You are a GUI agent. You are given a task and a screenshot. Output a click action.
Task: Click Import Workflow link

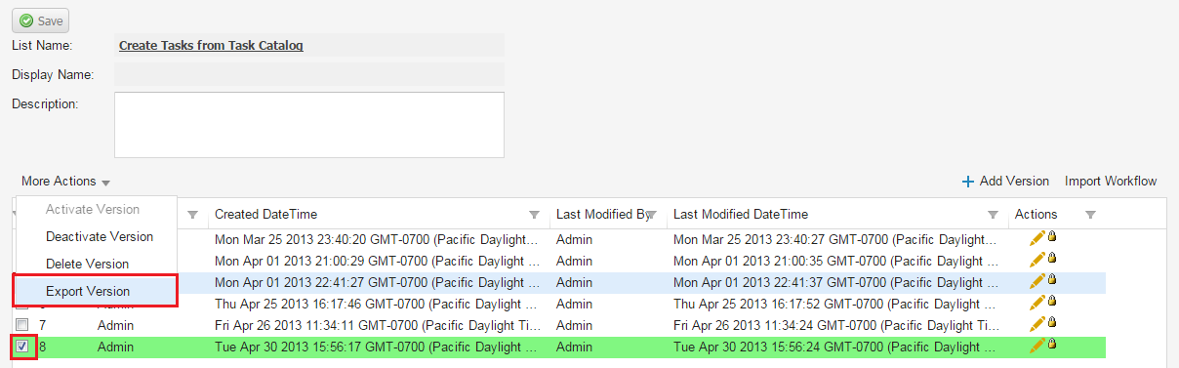click(x=1111, y=182)
